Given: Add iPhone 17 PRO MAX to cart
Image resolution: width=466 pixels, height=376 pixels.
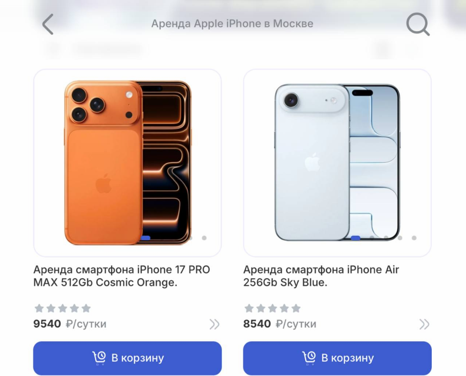Looking at the screenshot, I should [127, 358].
